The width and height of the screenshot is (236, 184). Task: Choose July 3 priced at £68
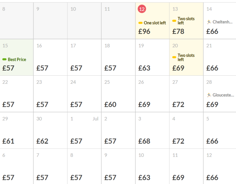point(152,130)
